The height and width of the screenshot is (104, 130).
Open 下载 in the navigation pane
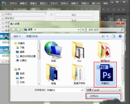[20, 48]
